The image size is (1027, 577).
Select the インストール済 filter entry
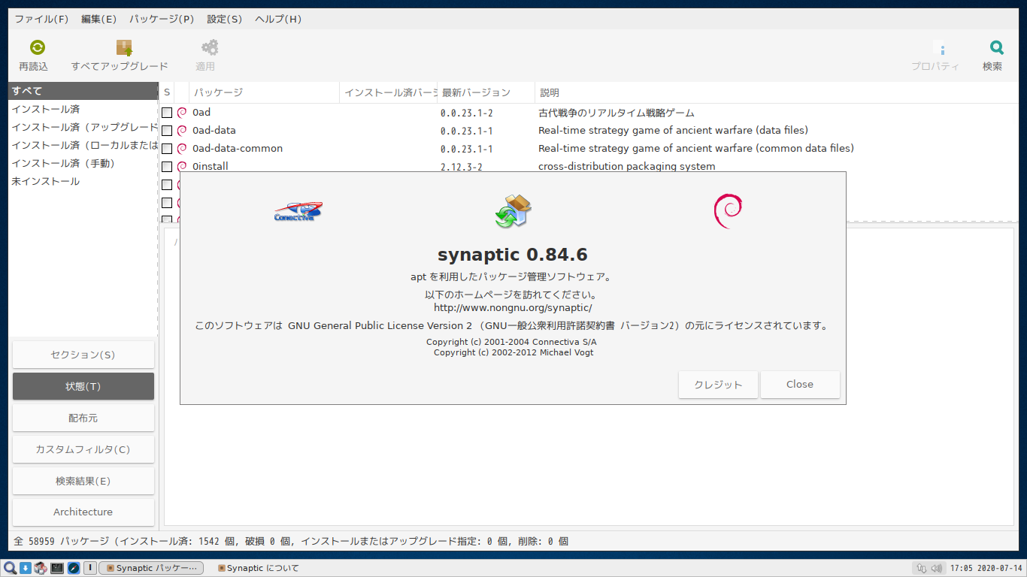click(x=83, y=109)
